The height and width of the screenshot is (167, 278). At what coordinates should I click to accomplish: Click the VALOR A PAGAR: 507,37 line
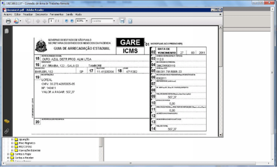point(58,92)
